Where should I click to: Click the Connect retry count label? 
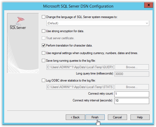(101, 94)
